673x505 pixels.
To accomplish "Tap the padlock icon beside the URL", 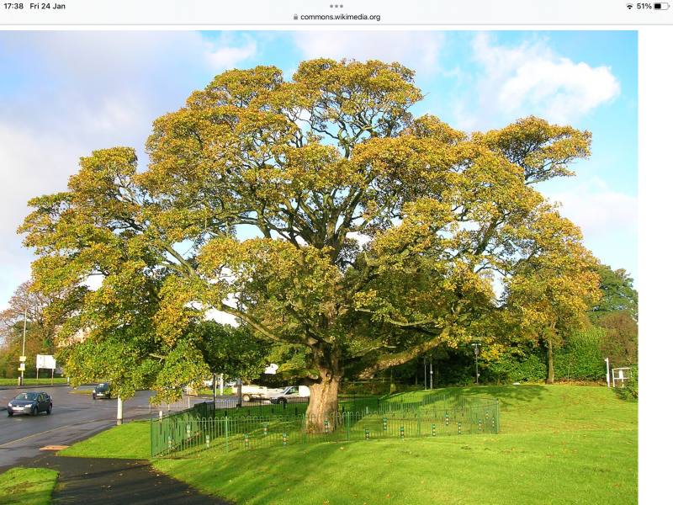I will click(x=295, y=17).
